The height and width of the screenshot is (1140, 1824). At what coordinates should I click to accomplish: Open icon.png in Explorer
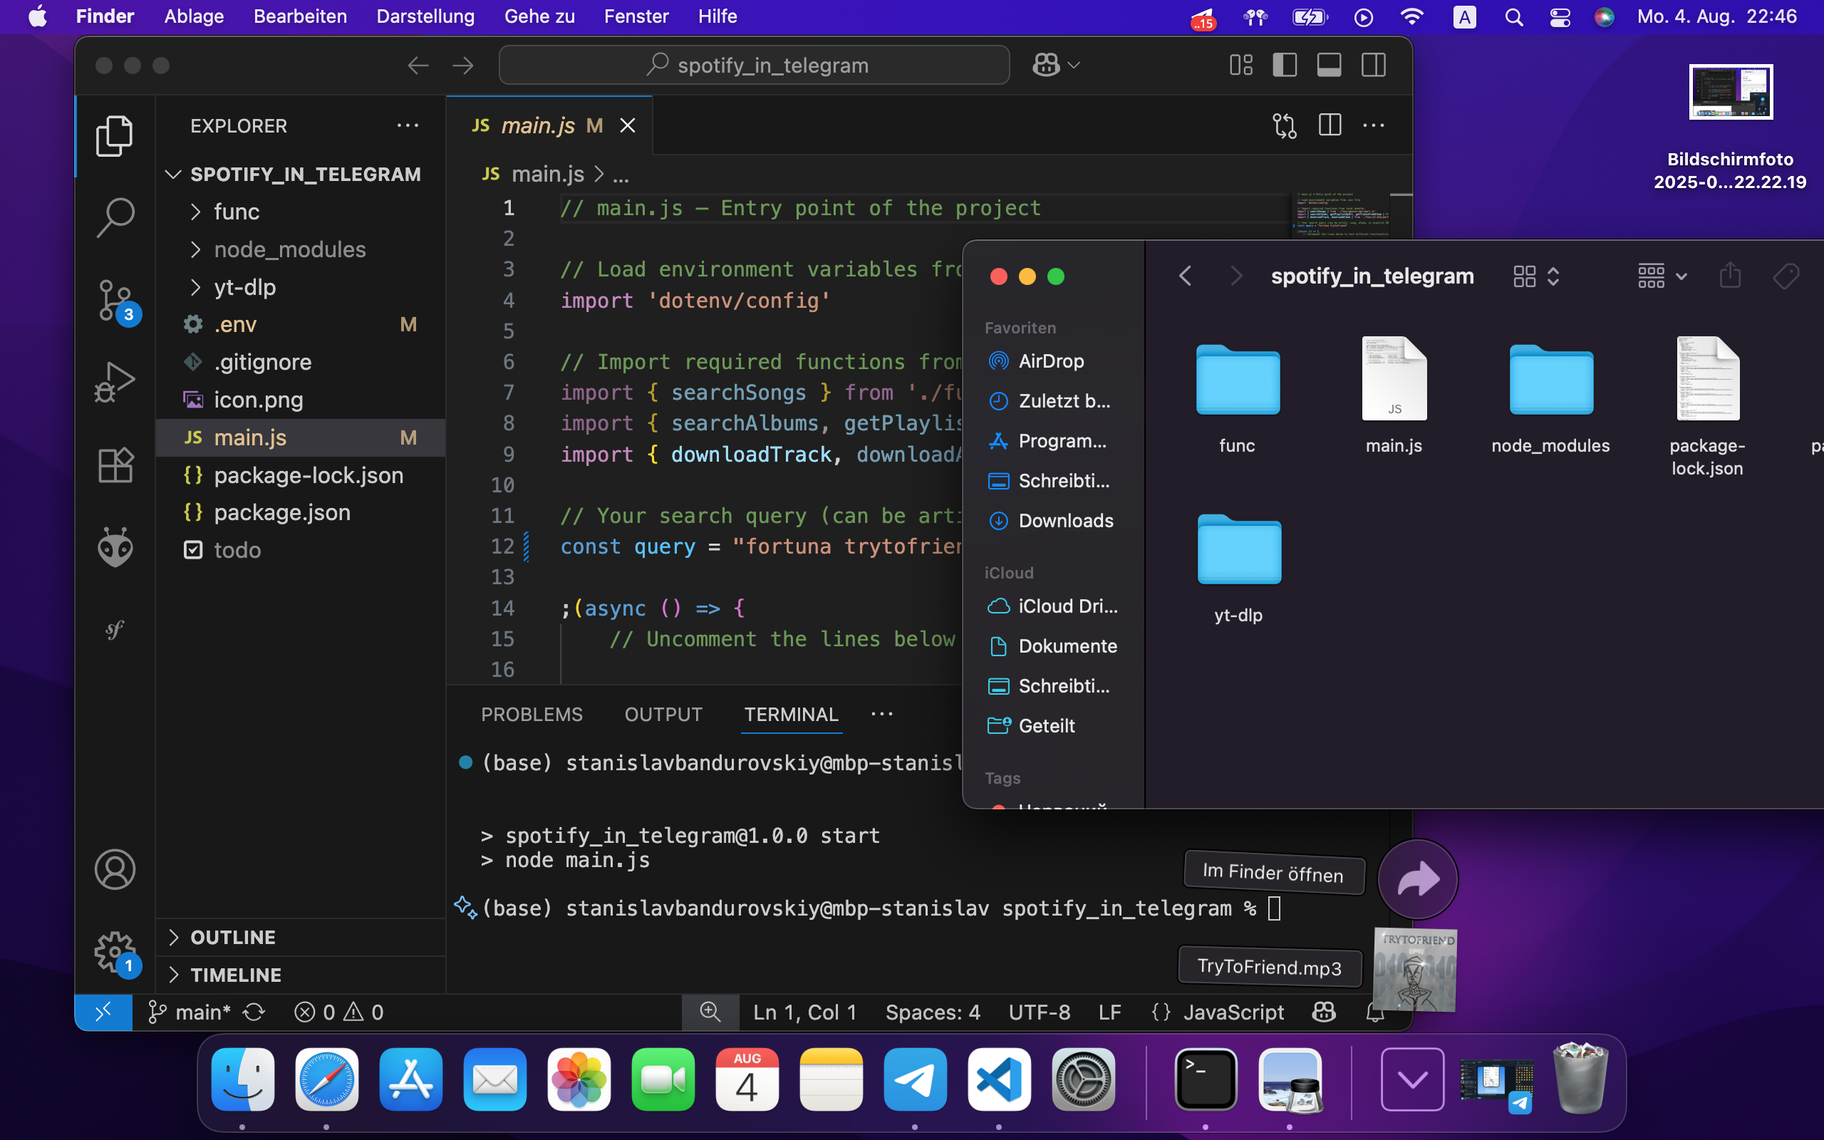(300, 400)
